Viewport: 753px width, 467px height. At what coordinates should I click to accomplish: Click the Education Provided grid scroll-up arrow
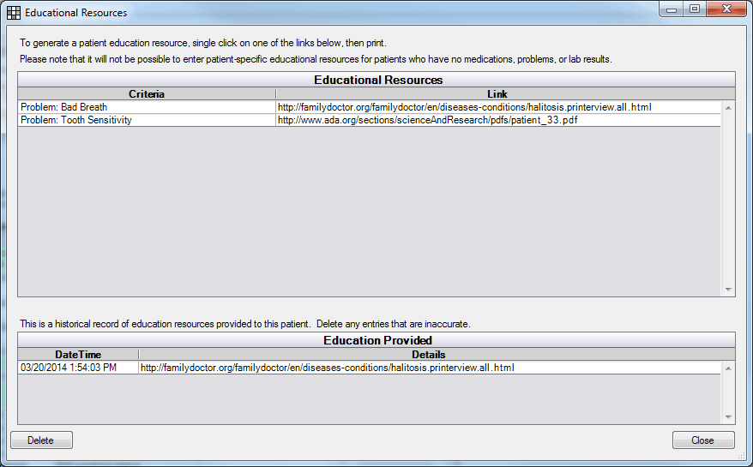point(728,368)
